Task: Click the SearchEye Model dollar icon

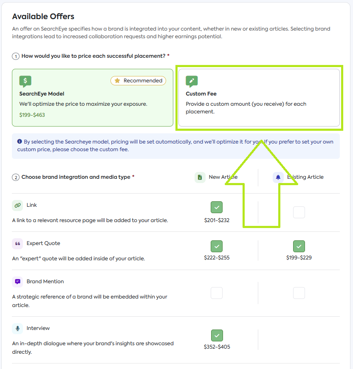Action: point(25,81)
